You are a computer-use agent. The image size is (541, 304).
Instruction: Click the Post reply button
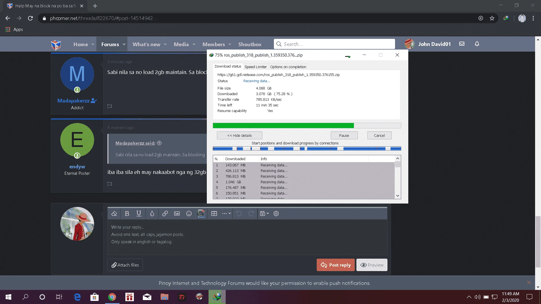click(336, 265)
